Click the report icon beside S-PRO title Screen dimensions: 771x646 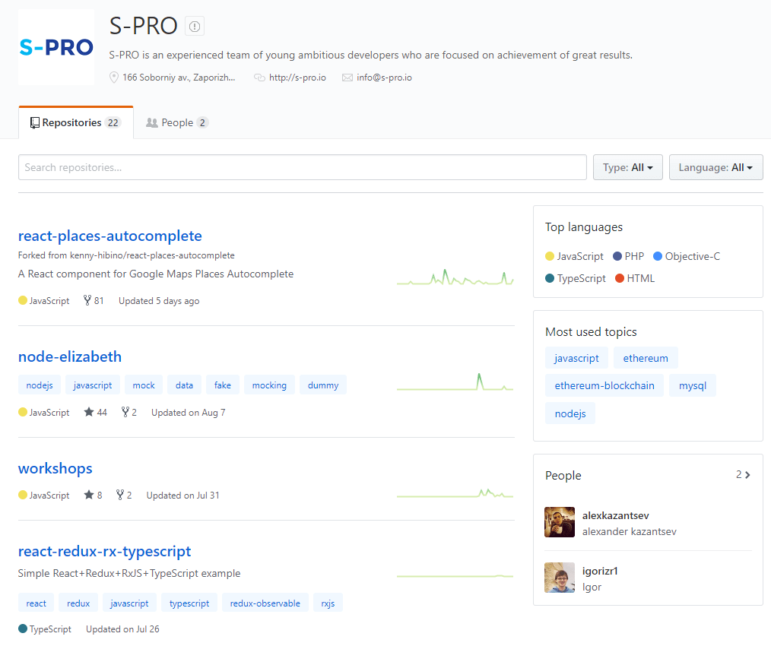[x=195, y=27]
